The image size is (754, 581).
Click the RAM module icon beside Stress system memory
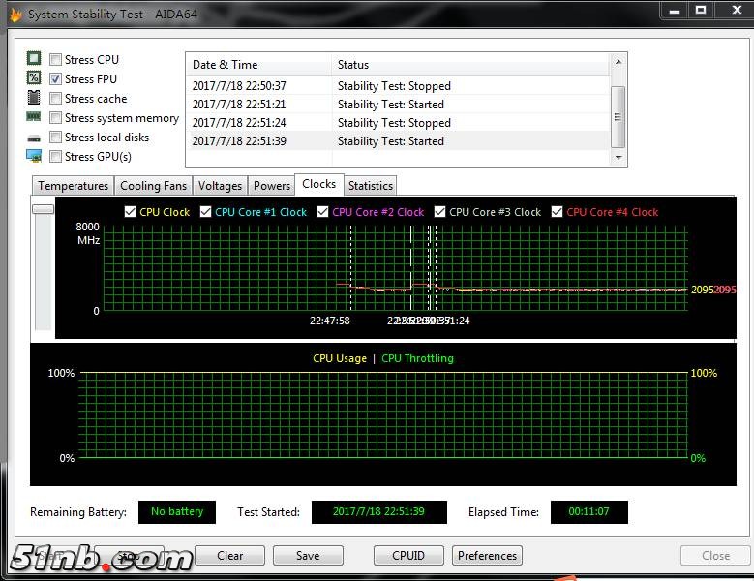point(34,116)
